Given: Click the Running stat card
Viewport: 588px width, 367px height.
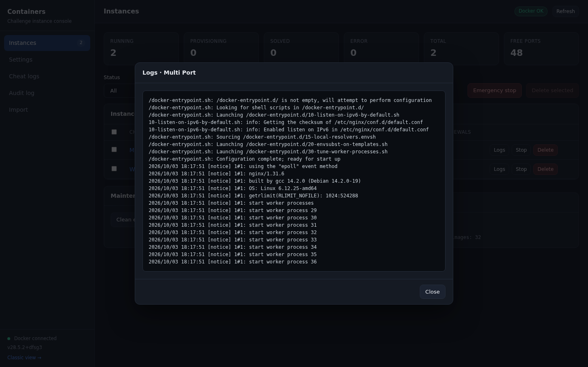Looking at the screenshot, I should pyautogui.click(x=141, y=49).
